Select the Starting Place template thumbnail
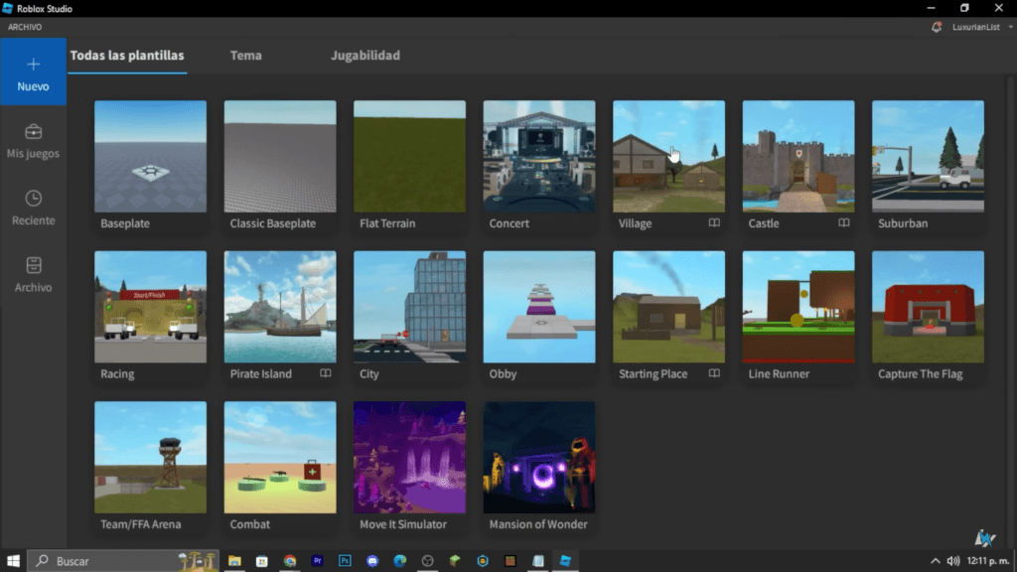Screen dimensions: 1017x572 pyautogui.click(x=668, y=307)
